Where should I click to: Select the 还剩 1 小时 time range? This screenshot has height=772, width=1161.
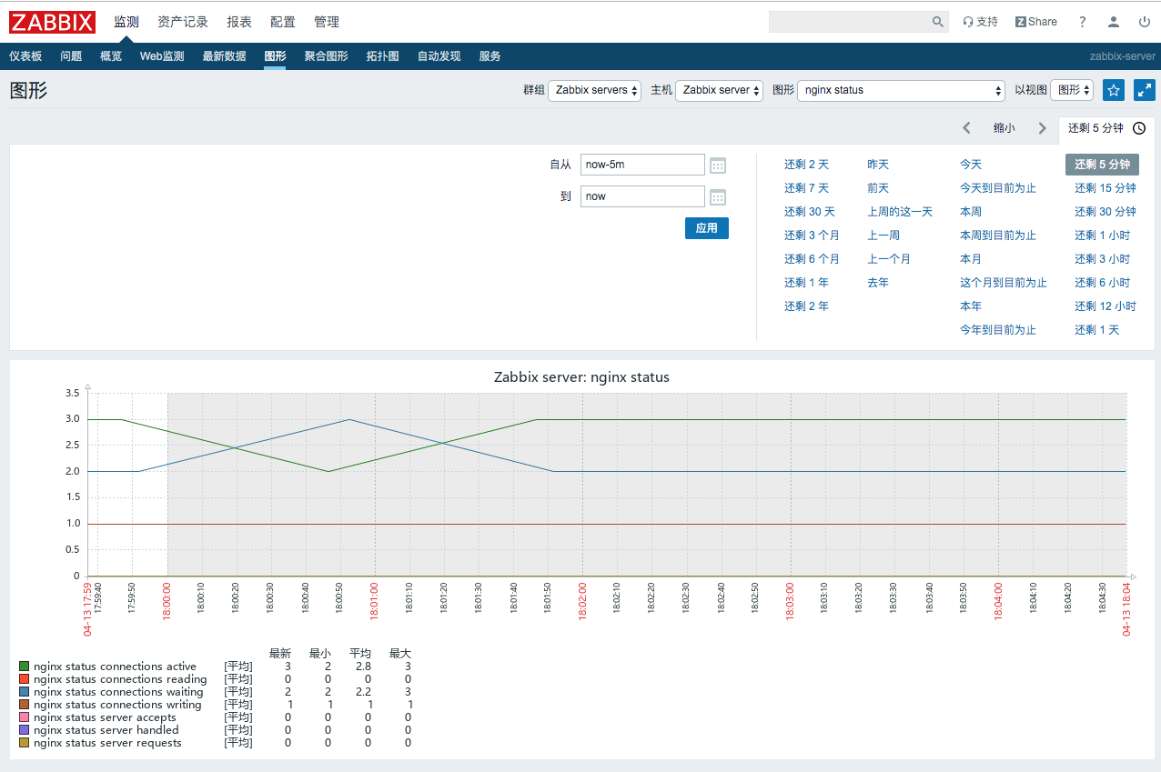1102,236
